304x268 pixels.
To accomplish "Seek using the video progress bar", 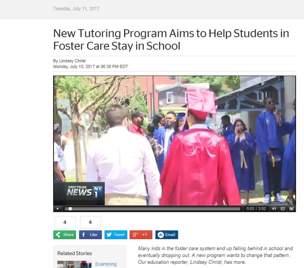I will click(153, 209).
